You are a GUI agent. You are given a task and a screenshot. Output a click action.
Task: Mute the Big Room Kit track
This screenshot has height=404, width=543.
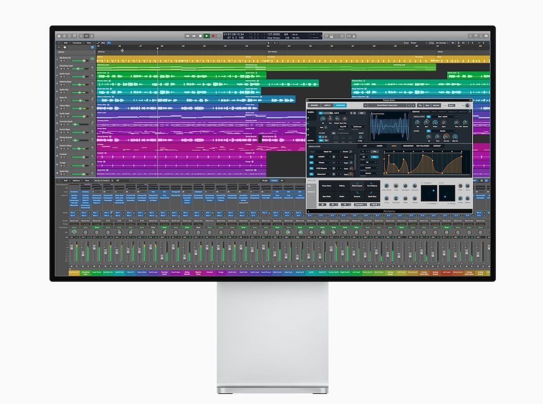click(61, 60)
